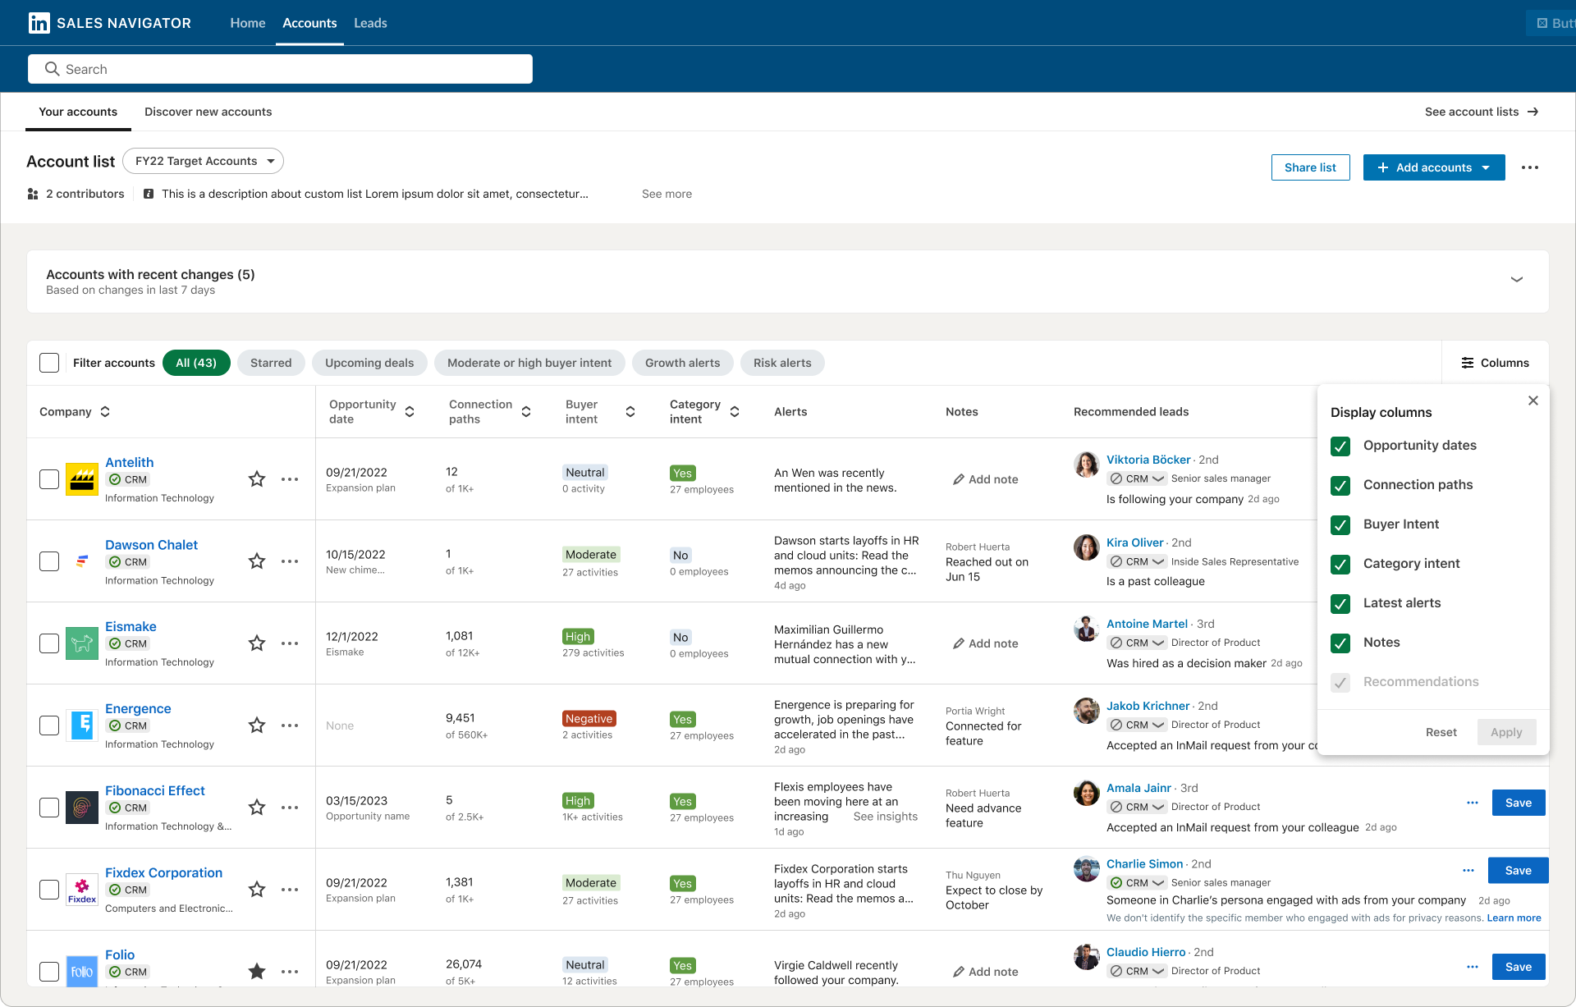Toggle select-all accounts checkbox

pyautogui.click(x=49, y=363)
